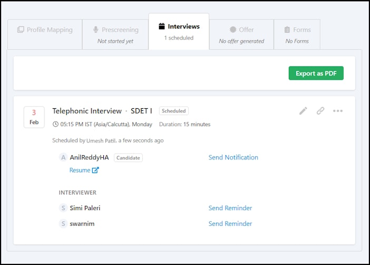Click the pencil edit interview icon
Screen dimensions: 370x265
pyautogui.click(x=303, y=111)
